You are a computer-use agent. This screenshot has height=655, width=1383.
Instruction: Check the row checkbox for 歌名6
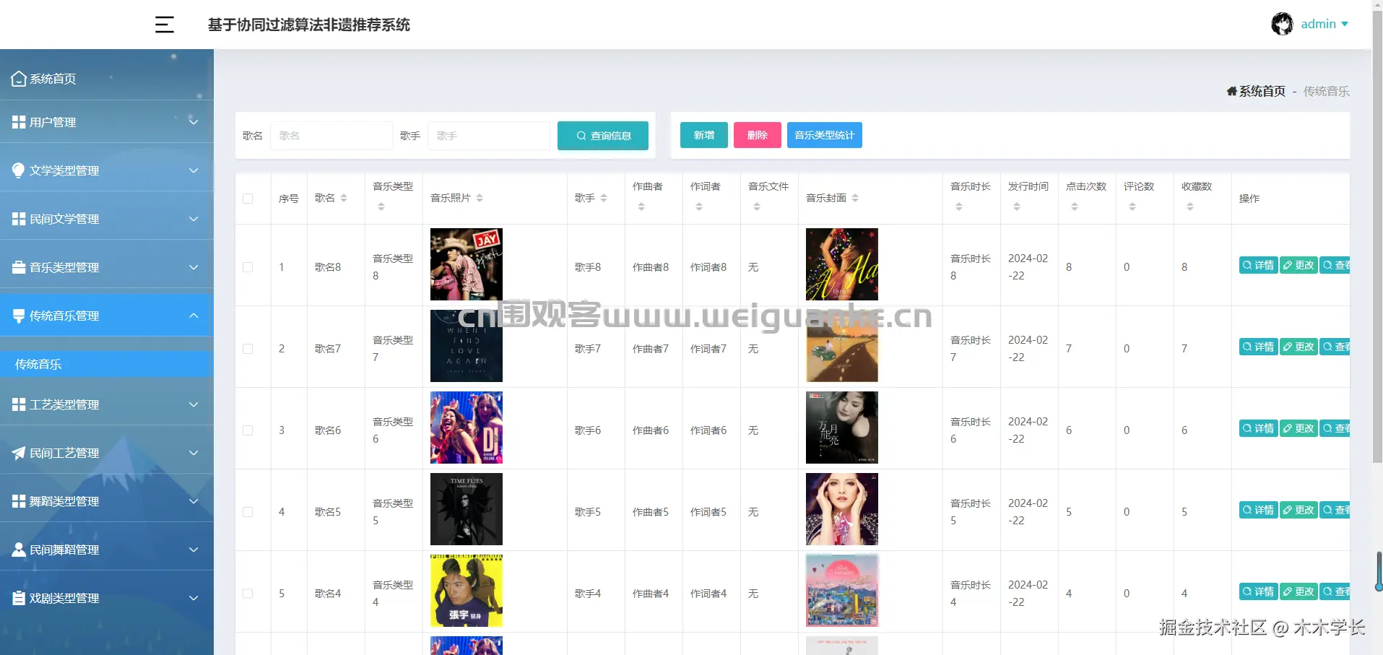click(248, 430)
